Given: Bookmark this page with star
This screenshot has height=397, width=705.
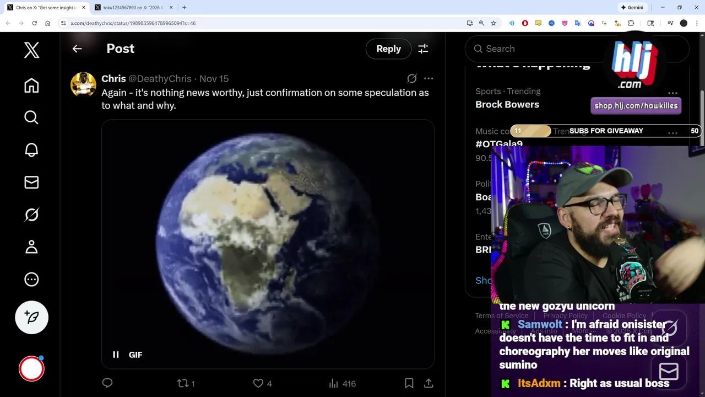Looking at the screenshot, I should 493,23.
